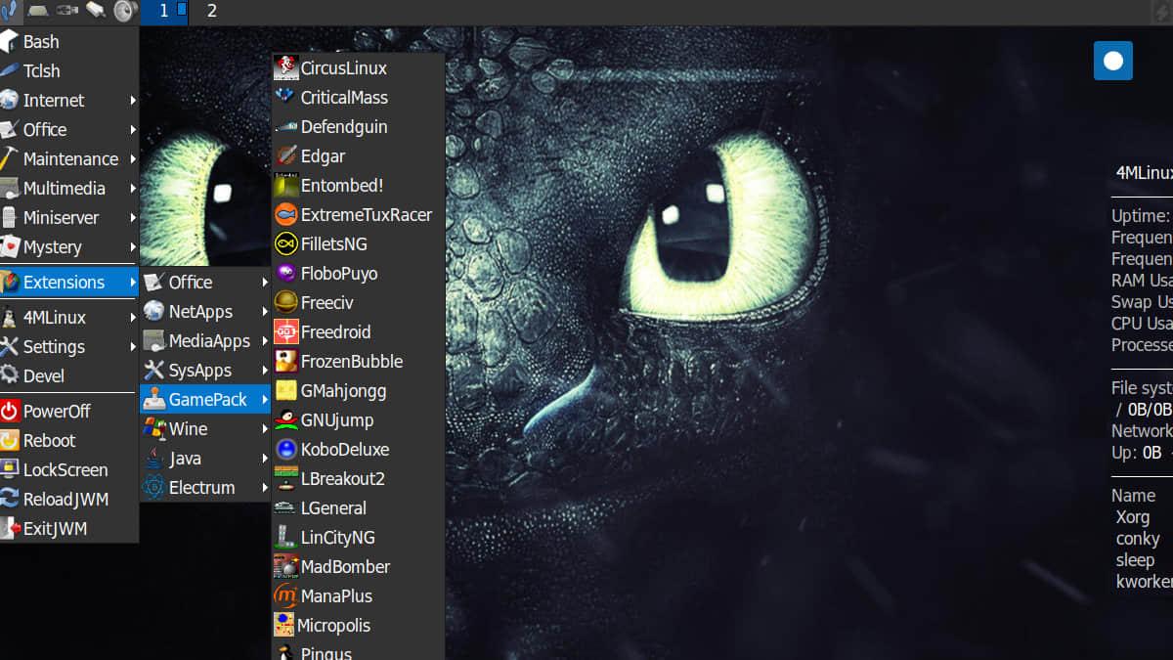
Task: Open the GMahjongg game
Action: [343, 391]
